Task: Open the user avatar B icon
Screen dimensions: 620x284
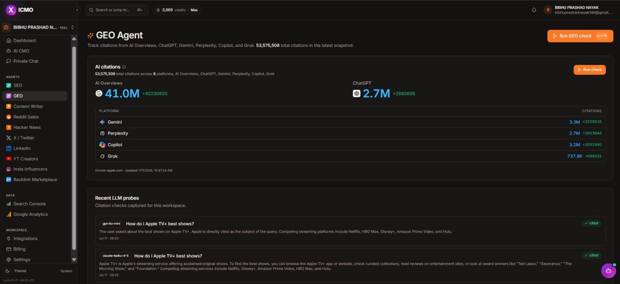Action: [548, 10]
